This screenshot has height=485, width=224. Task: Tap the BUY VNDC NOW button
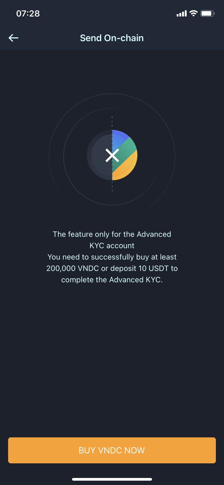[x=112, y=450]
